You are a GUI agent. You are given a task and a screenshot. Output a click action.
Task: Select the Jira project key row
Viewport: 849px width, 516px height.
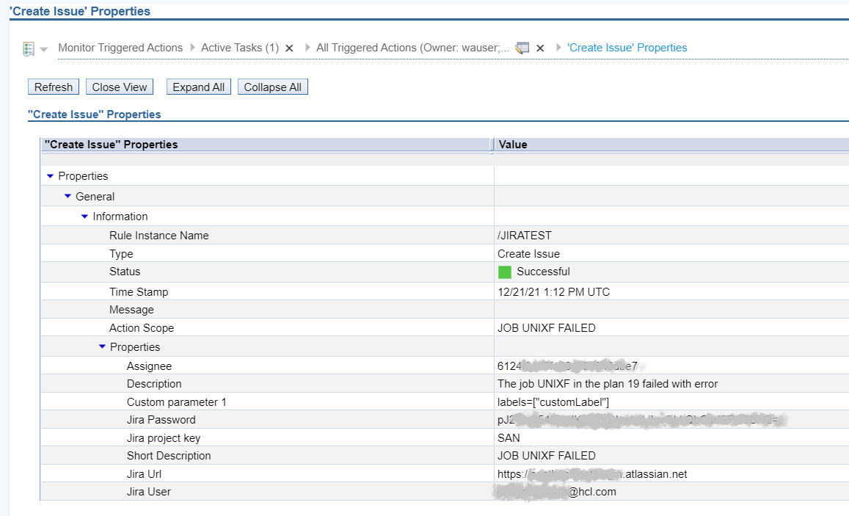(x=163, y=438)
